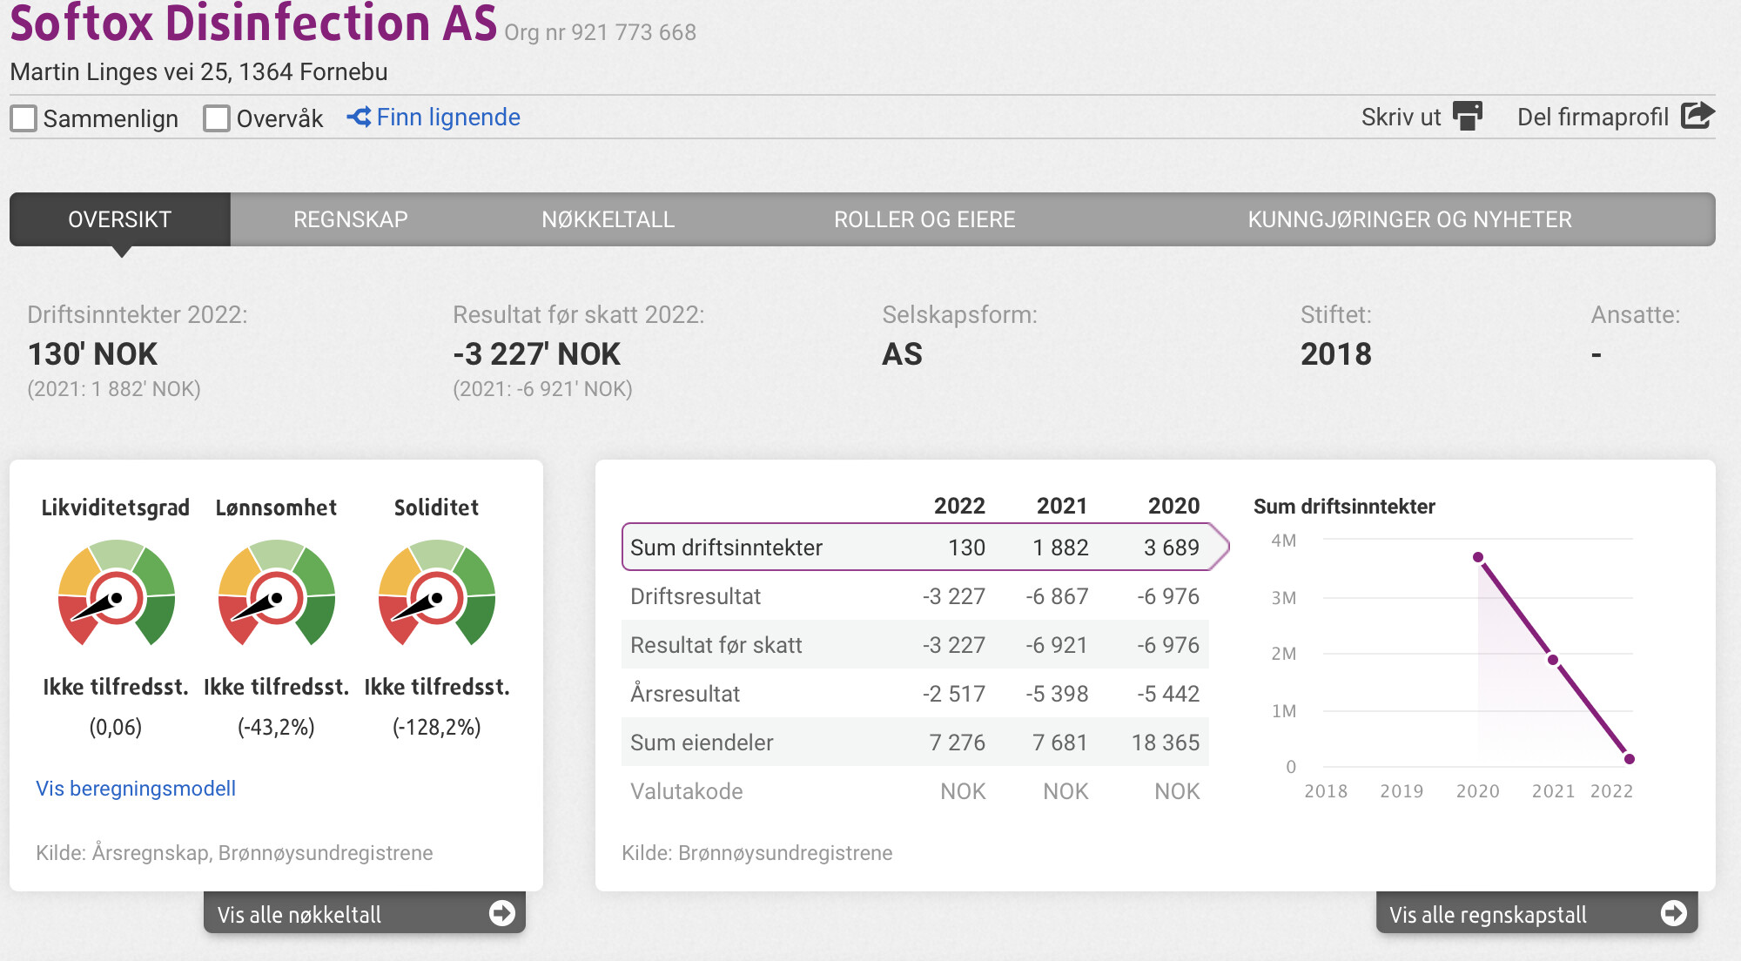Click arrow icon on Vis alle nøkkeltall
Screen dimensions: 1741x961
pos(501,912)
